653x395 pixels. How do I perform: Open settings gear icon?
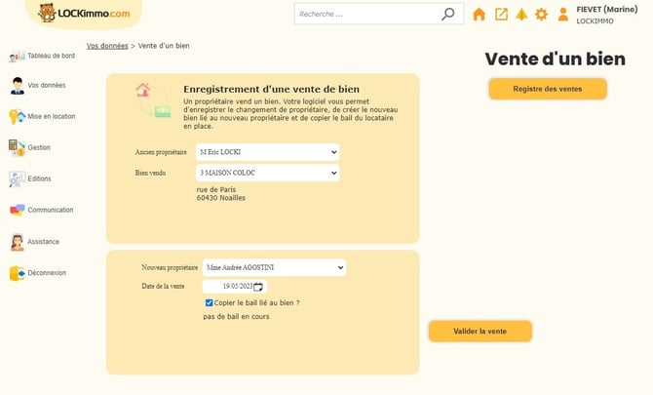tap(541, 15)
